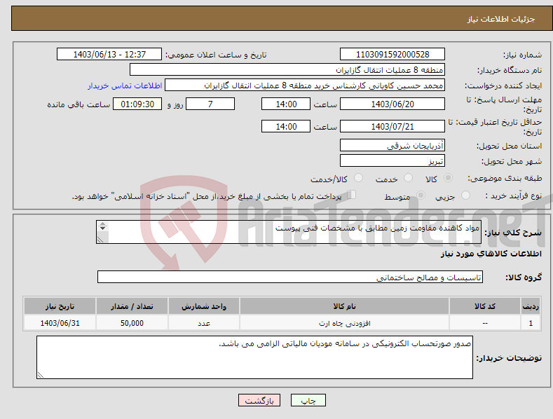Click remaining time field 01:09:30
Screen dimensions: 553x419
(x=137, y=104)
